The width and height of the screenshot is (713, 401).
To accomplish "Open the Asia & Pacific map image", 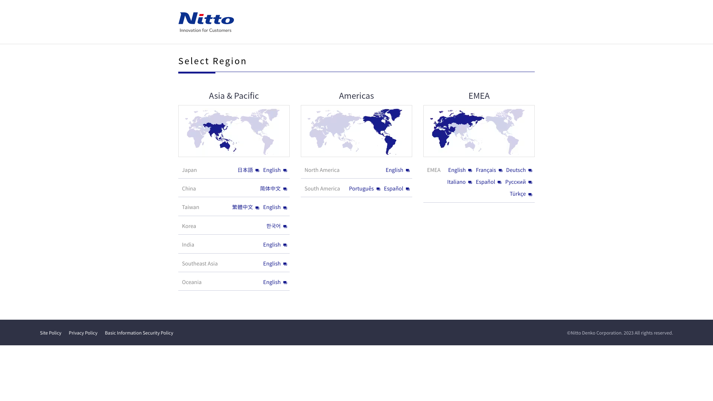I will coord(234,131).
